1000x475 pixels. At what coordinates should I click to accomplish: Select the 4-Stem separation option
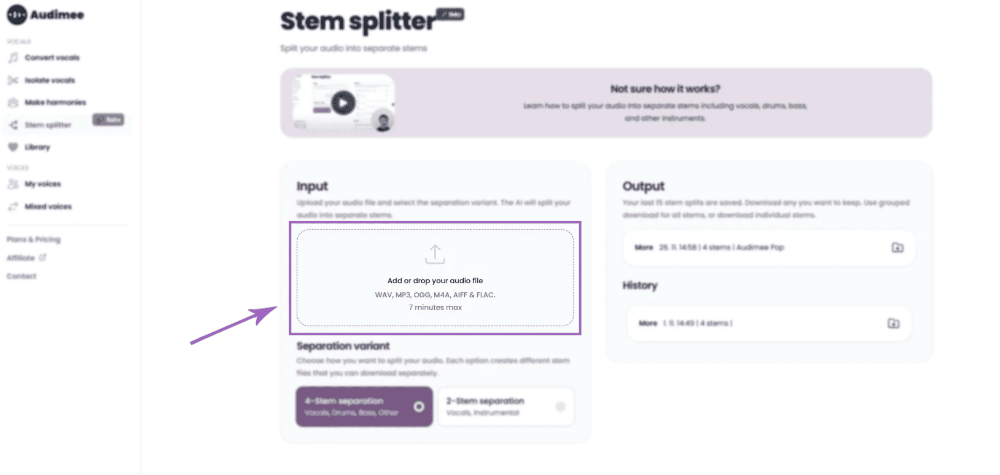[x=364, y=406]
